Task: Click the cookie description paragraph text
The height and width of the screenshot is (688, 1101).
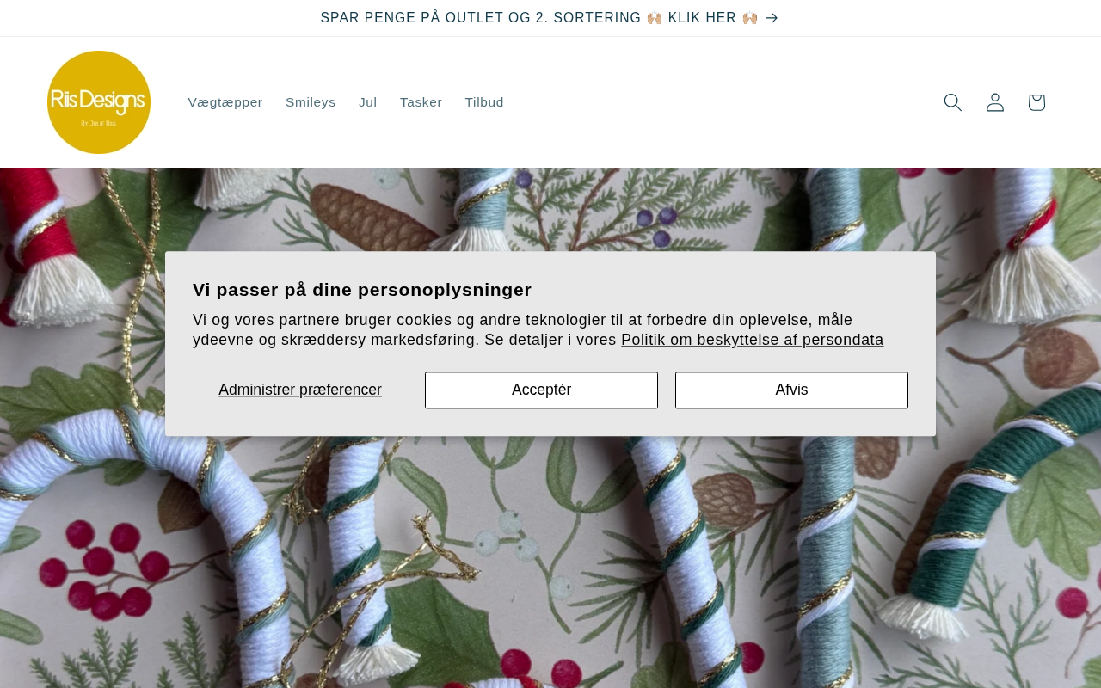Action: (538, 330)
